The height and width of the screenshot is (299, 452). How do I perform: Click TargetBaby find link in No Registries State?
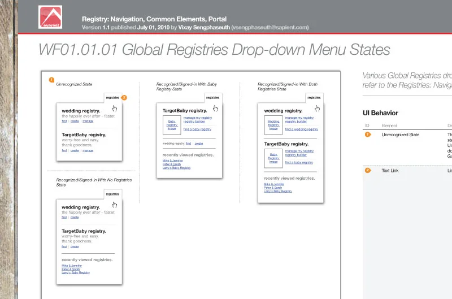[x=64, y=247]
